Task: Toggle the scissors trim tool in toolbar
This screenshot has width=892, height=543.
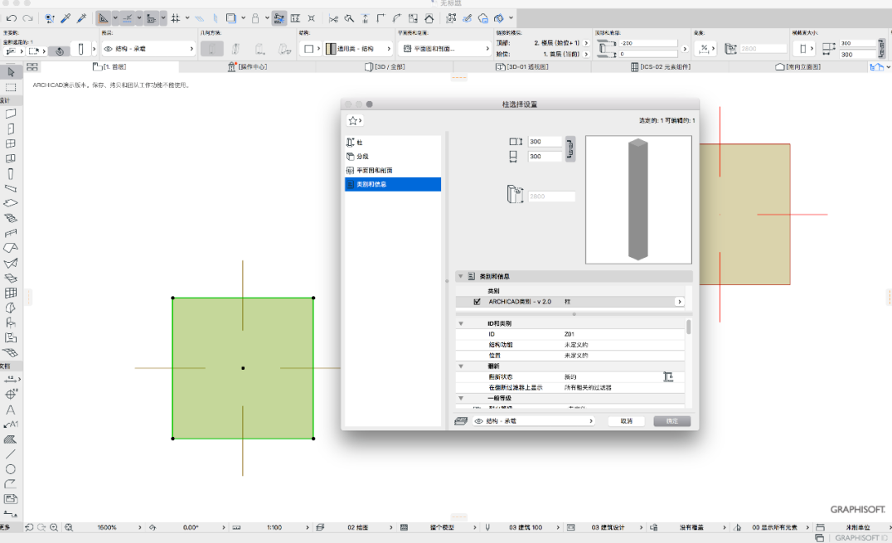Action: (333, 18)
